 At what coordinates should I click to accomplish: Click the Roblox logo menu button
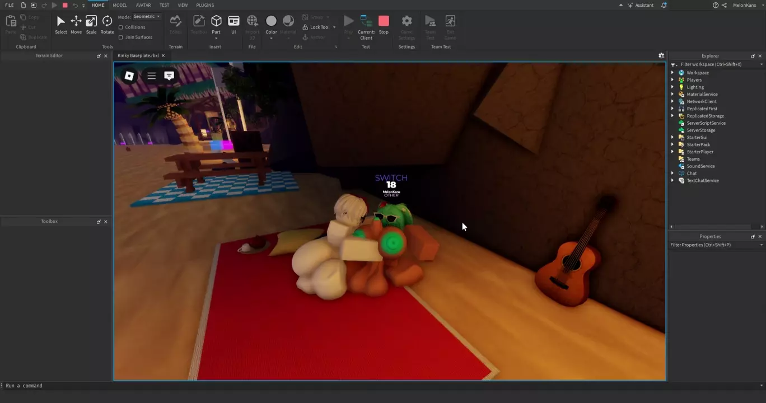click(129, 76)
